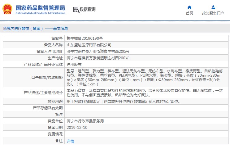Click the 变更情况 label

tap(55, 134)
